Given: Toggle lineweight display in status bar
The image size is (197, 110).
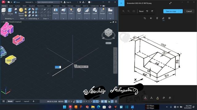Looking at the screenshot, I should 103,101.
